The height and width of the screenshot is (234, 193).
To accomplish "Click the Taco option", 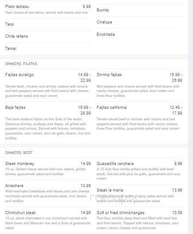I will [x=10, y=24].
